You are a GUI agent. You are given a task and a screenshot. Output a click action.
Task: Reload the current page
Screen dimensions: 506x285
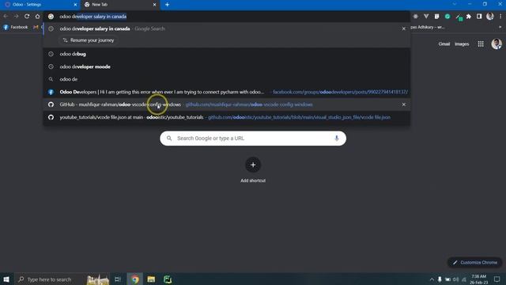click(x=27, y=16)
